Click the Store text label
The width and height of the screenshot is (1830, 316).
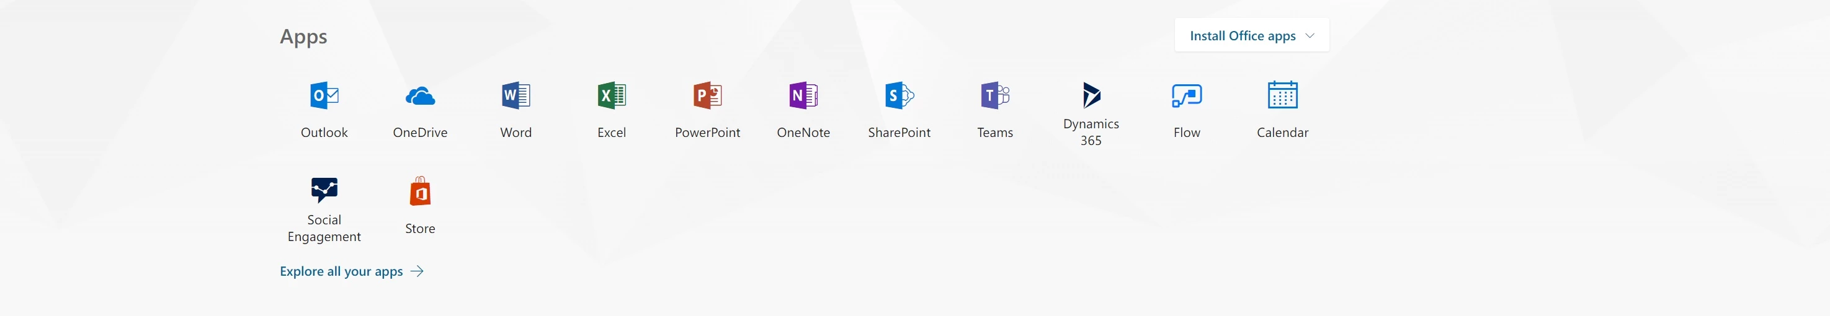coord(420,229)
